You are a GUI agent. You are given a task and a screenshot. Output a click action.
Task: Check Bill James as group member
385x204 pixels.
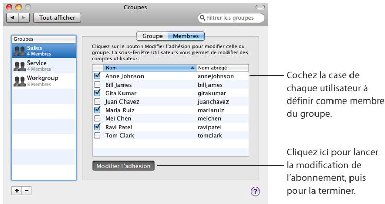pos(97,85)
